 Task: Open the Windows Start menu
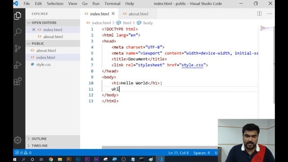click(15, 159)
